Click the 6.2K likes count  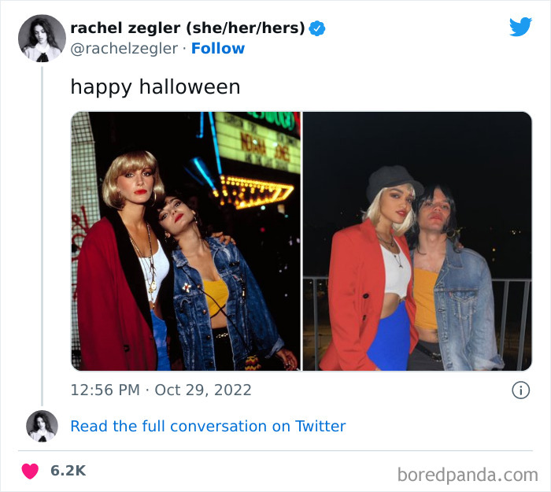coord(68,471)
